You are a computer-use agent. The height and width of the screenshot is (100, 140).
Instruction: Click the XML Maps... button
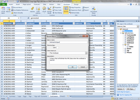tap(131, 89)
